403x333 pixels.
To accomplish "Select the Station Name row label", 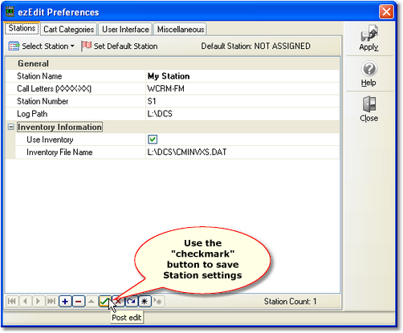I will (x=39, y=76).
